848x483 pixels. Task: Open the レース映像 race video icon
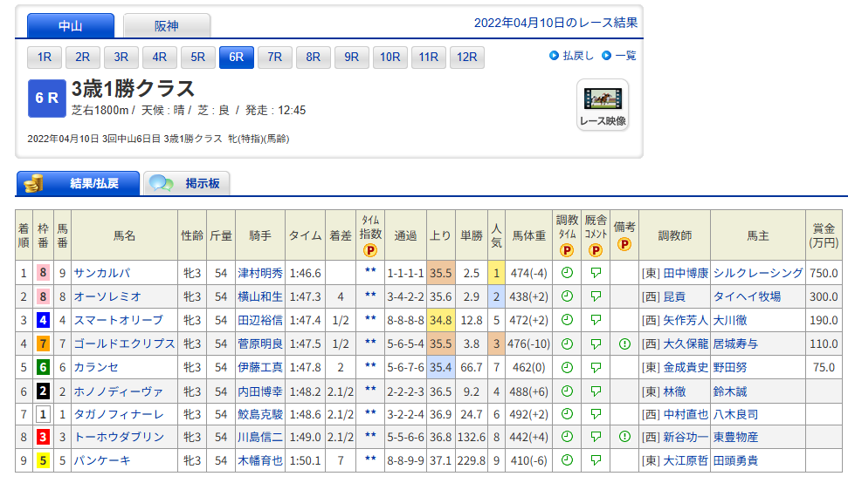[602, 105]
